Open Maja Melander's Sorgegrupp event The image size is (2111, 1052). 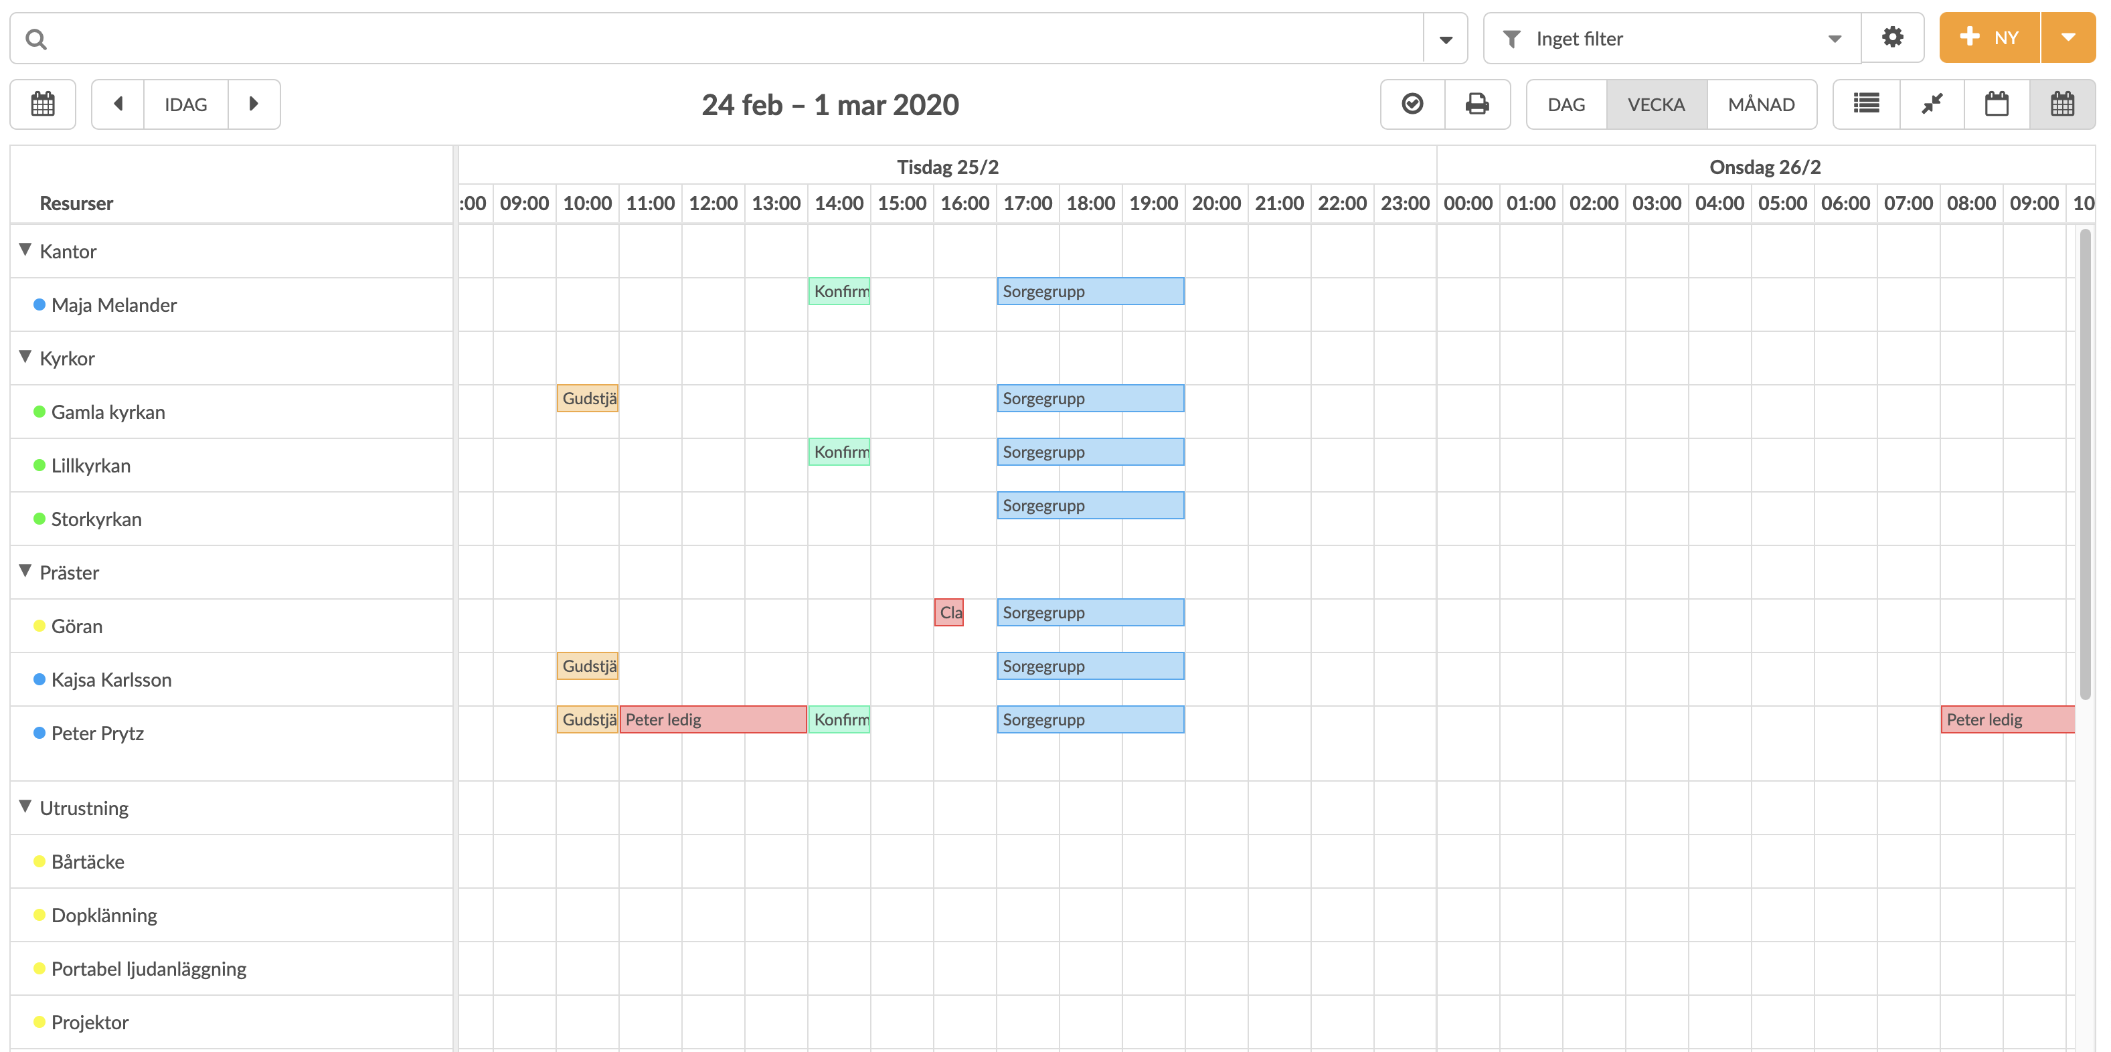1091,291
